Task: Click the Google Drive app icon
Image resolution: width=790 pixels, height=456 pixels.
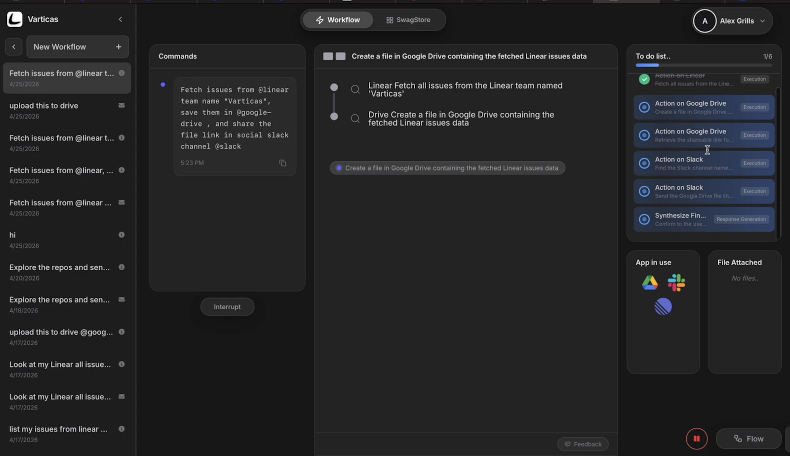Action: pyautogui.click(x=650, y=283)
